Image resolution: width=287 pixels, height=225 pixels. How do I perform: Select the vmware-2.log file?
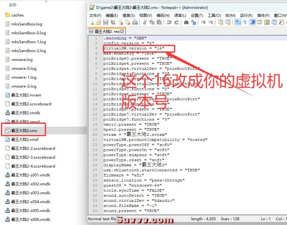[x=21, y=86]
